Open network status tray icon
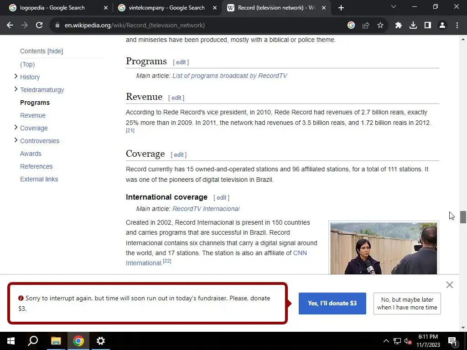The image size is (467, 350). [397, 341]
